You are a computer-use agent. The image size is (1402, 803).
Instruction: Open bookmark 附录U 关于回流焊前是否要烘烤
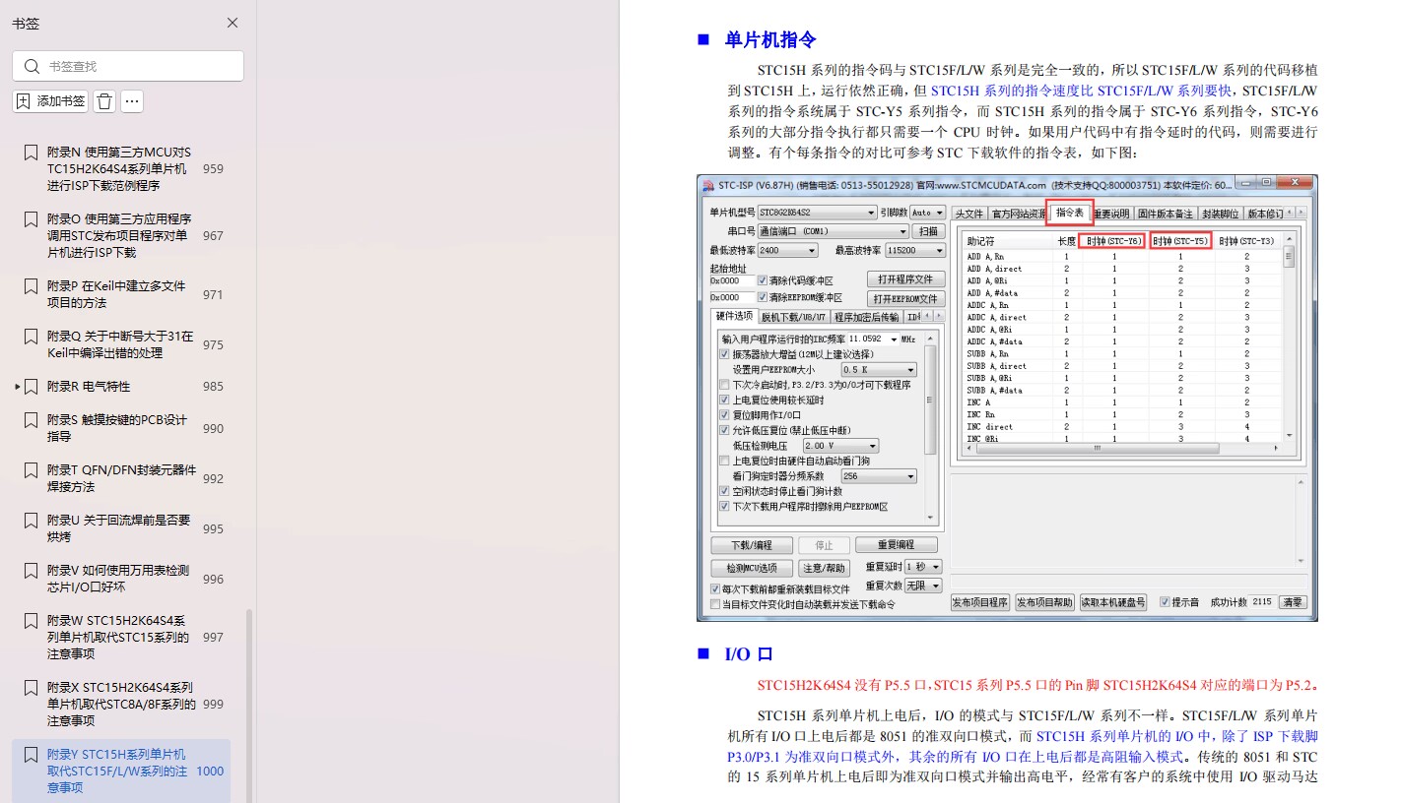pyautogui.click(x=118, y=528)
